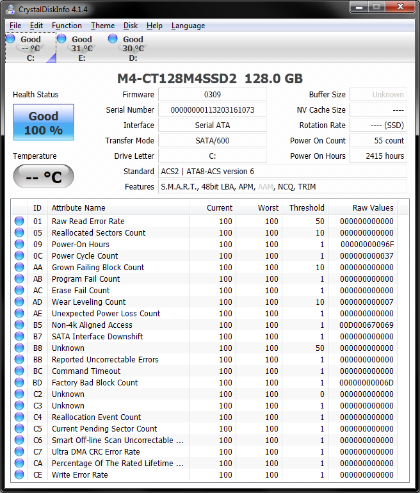The width and height of the screenshot is (420, 493).
Task: Click the Power On Count value
Action: click(378, 141)
